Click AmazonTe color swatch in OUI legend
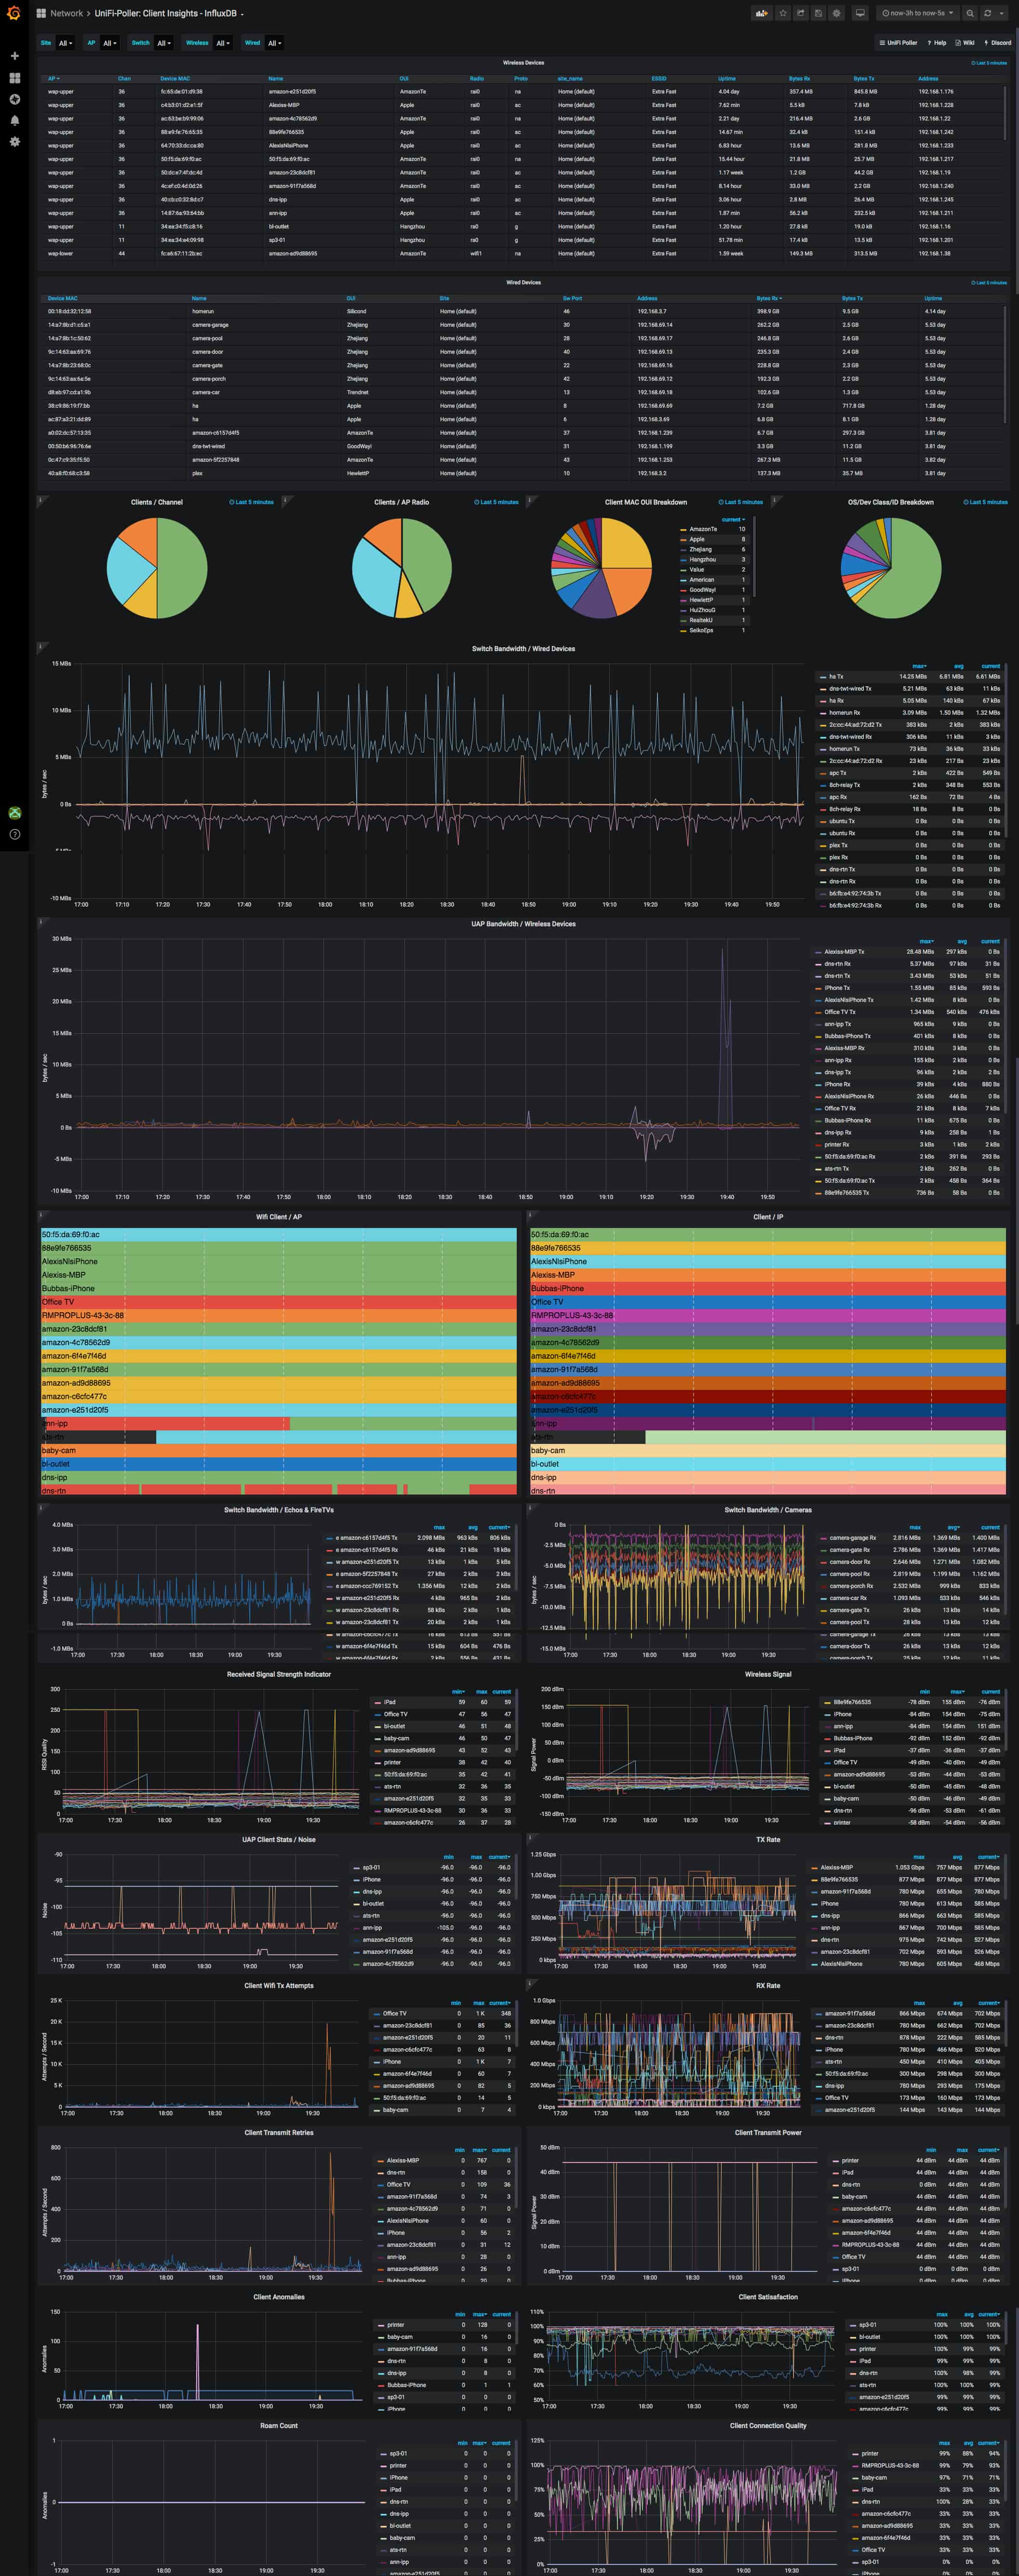1019x2576 pixels. pos(683,530)
